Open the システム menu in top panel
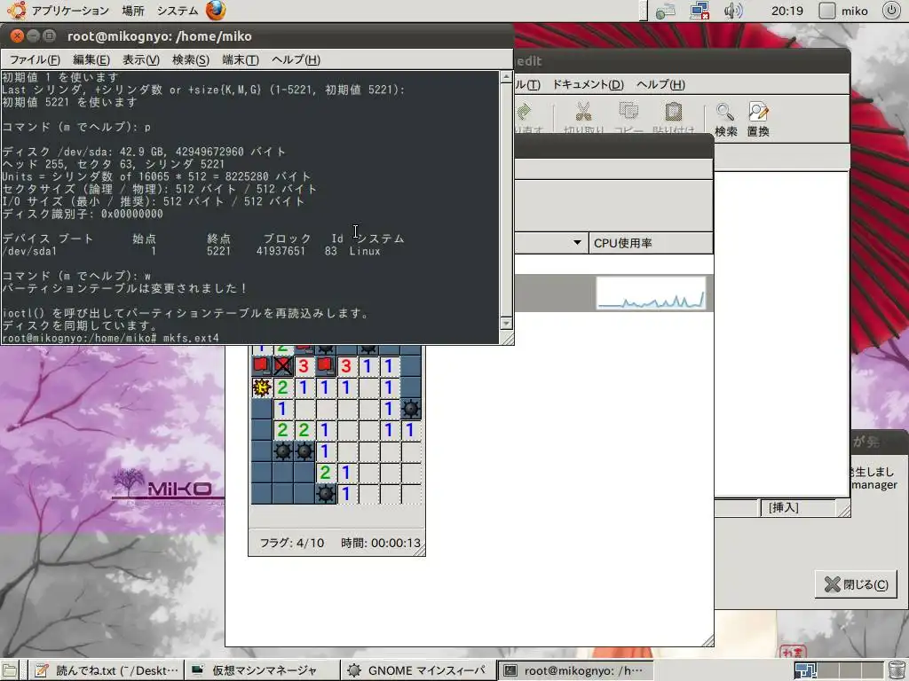909x681 pixels. (177, 11)
